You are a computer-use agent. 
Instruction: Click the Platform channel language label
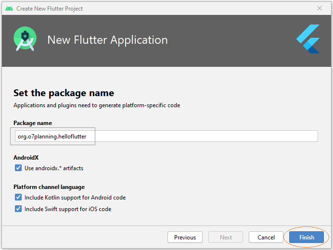(x=49, y=187)
